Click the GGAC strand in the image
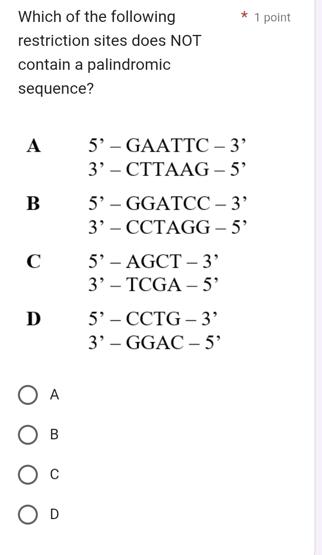The image size is (322, 555). 154,342
